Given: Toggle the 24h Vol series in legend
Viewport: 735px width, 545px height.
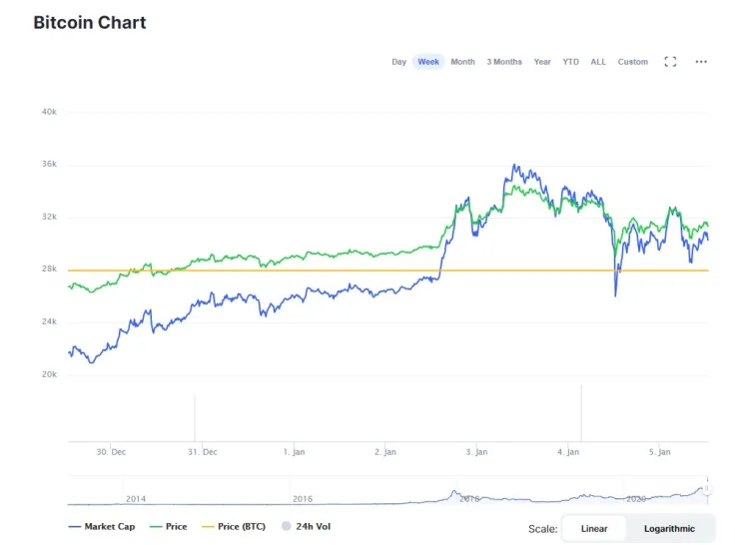Looking at the screenshot, I should pyautogui.click(x=307, y=527).
